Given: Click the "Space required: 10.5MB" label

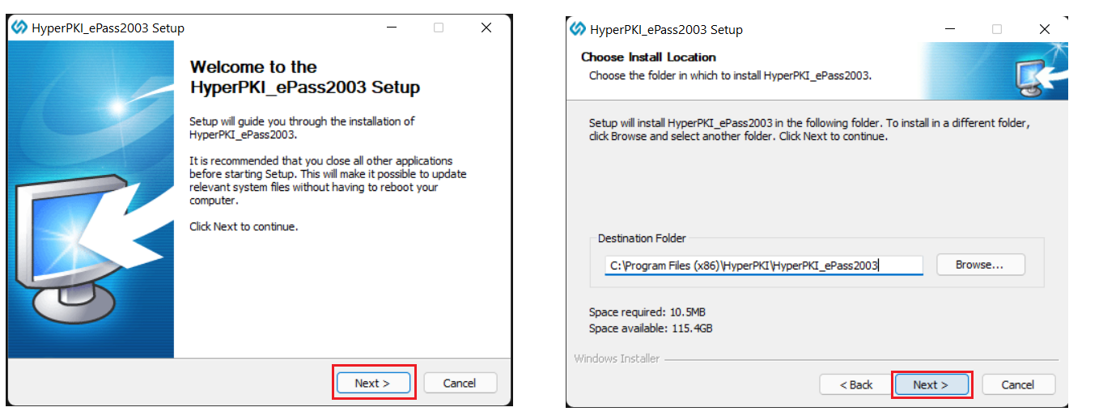Looking at the screenshot, I should 641,312.
